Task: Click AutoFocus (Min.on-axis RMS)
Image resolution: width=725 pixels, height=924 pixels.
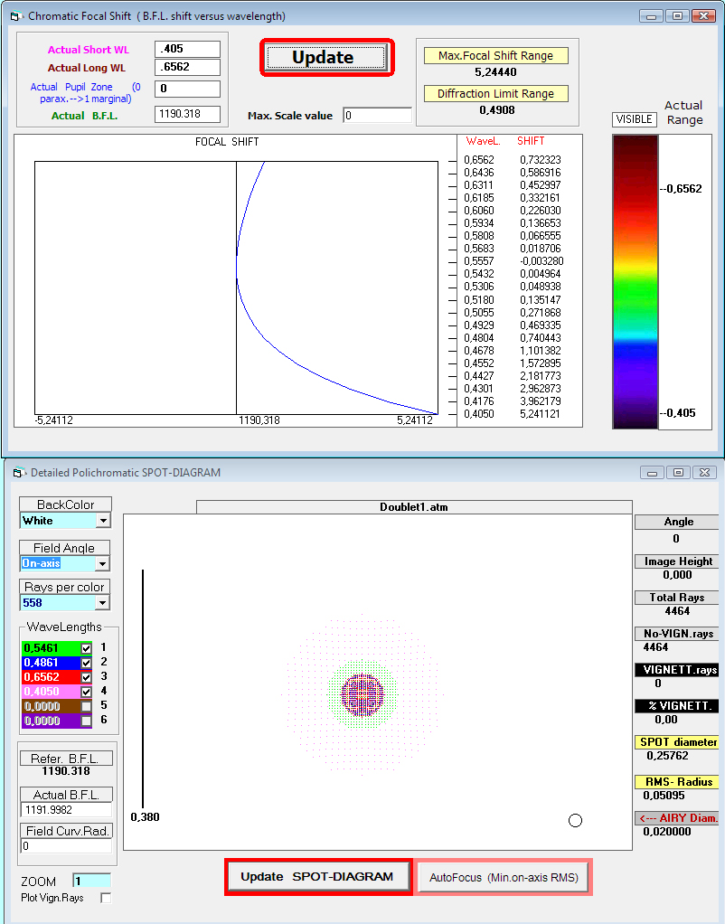Action: coord(504,876)
